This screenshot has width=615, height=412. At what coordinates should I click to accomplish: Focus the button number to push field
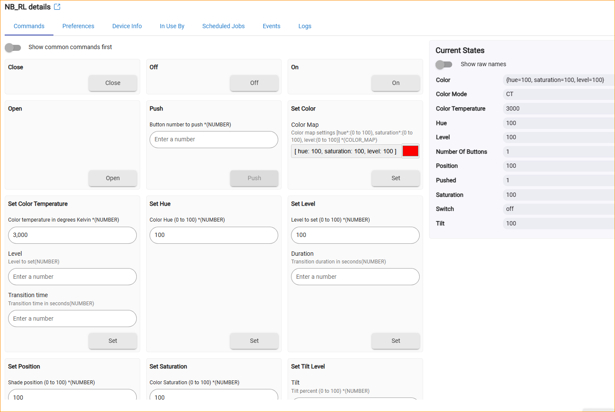(214, 140)
